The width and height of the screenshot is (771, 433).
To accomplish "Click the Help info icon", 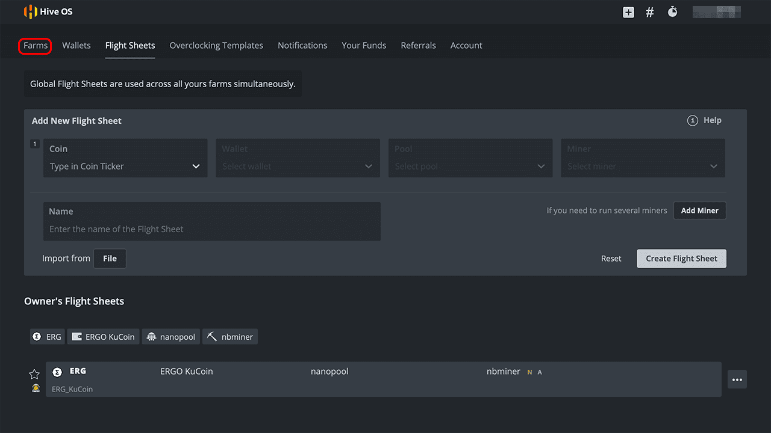I will click(x=693, y=121).
